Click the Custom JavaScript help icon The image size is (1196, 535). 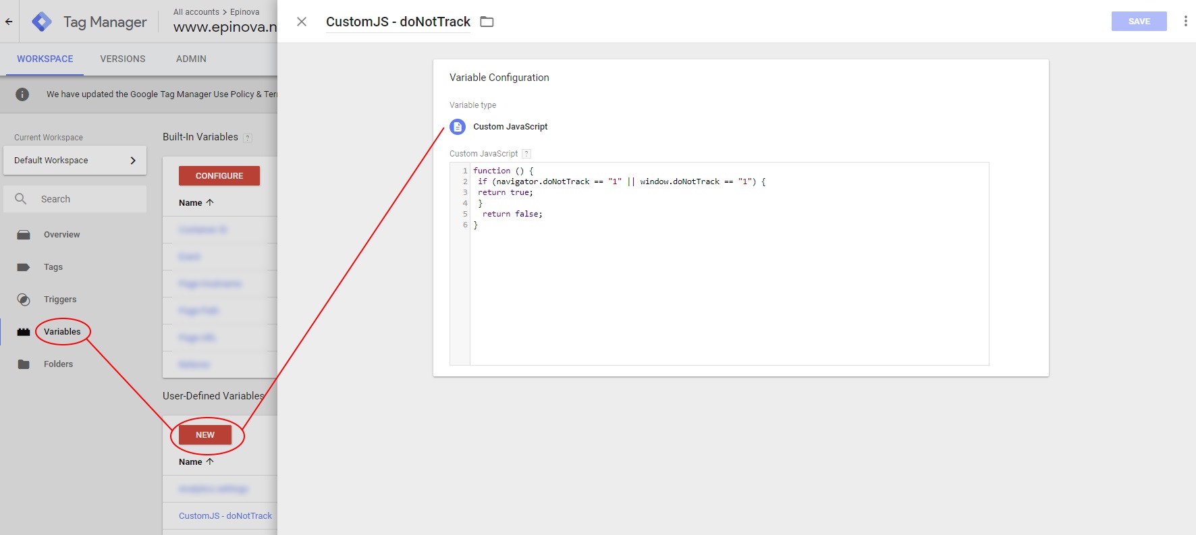pos(526,154)
